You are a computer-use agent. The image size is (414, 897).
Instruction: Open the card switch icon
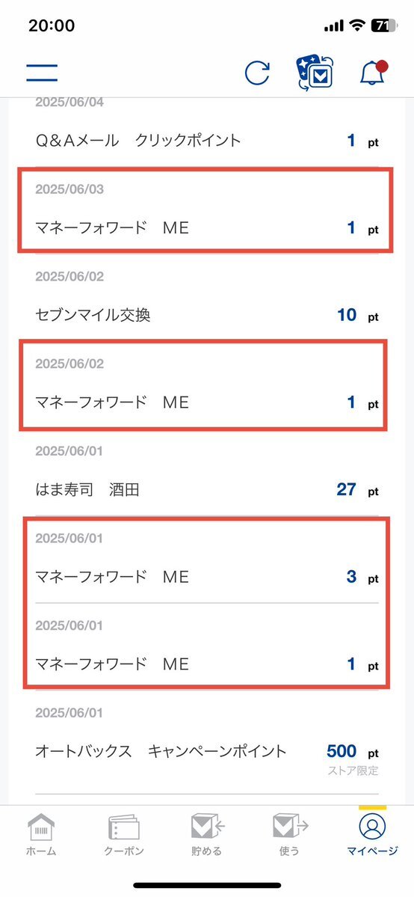[315, 73]
